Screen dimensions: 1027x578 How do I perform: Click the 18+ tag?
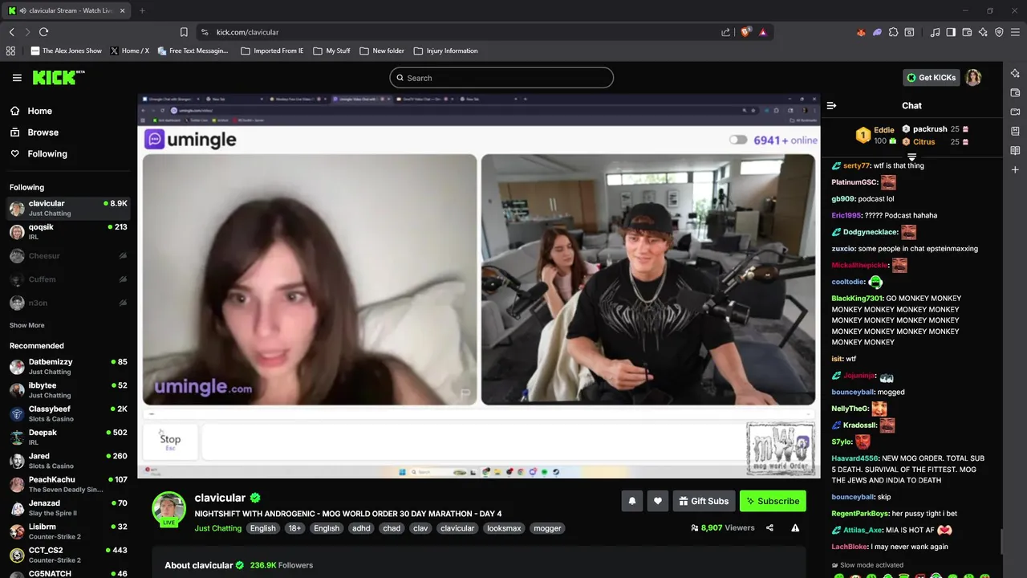[x=294, y=528]
